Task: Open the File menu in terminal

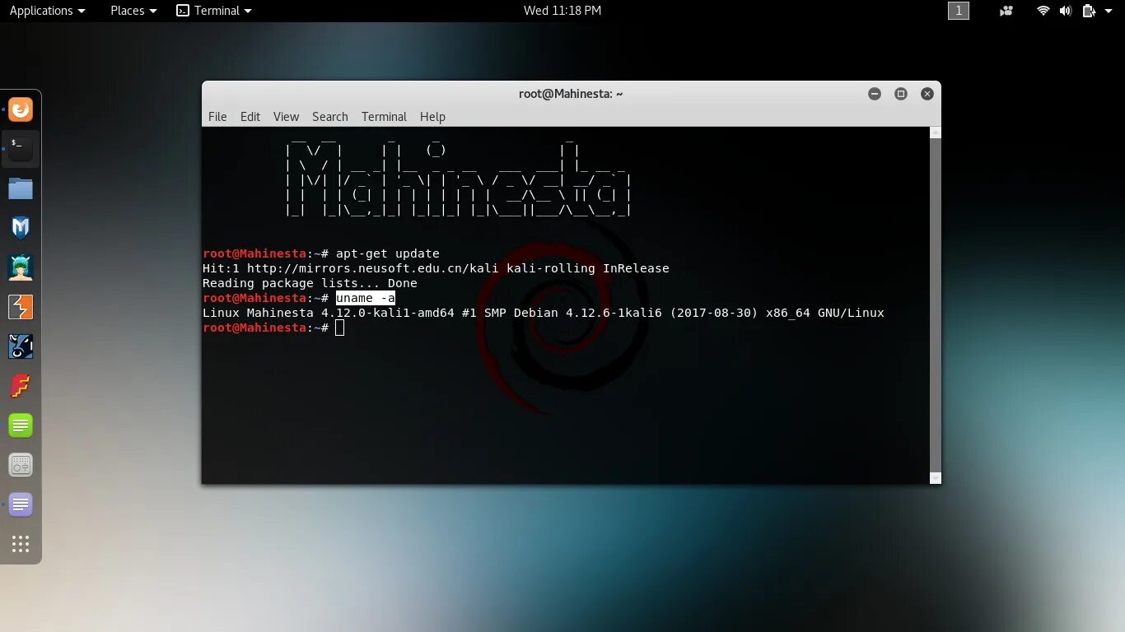Action: click(x=217, y=117)
